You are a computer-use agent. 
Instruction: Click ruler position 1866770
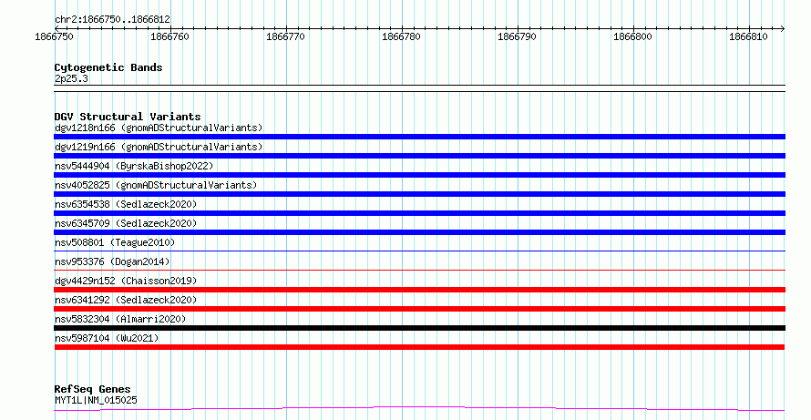(285, 36)
